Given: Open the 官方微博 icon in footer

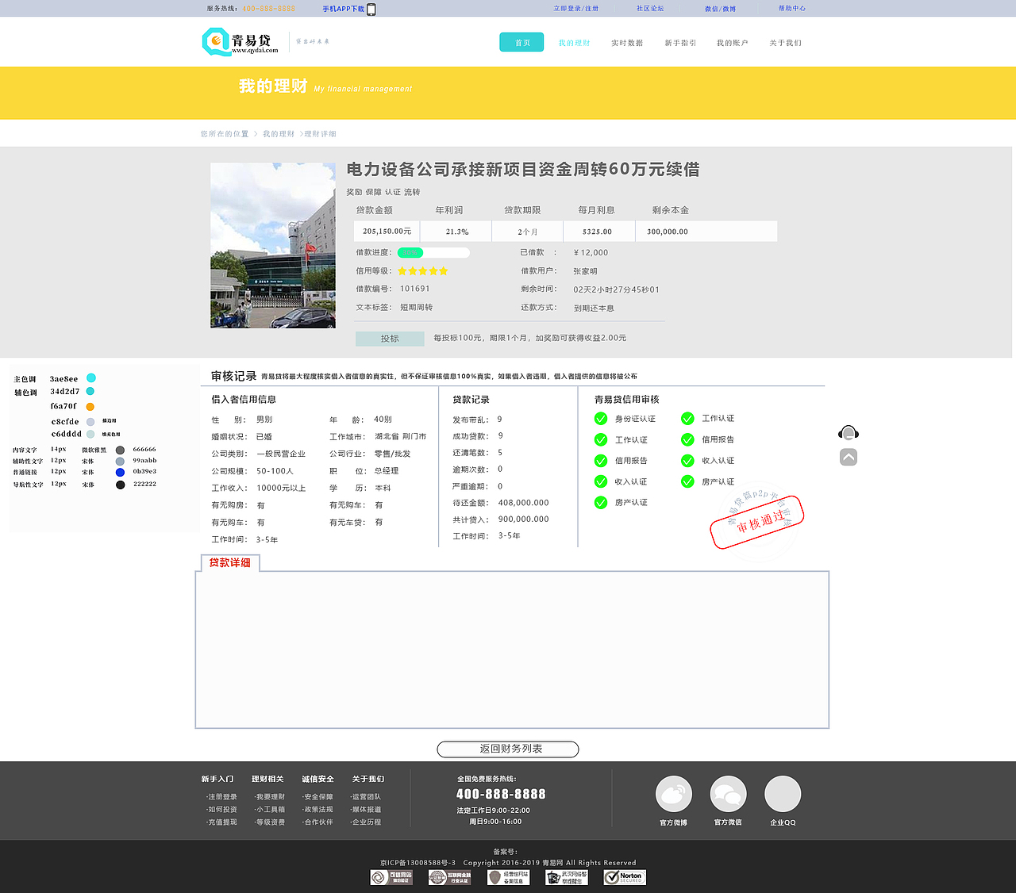Looking at the screenshot, I should pos(674,793).
